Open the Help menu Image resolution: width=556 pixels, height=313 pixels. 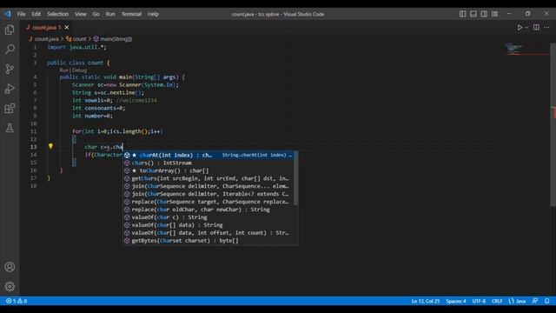tap(153, 14)
